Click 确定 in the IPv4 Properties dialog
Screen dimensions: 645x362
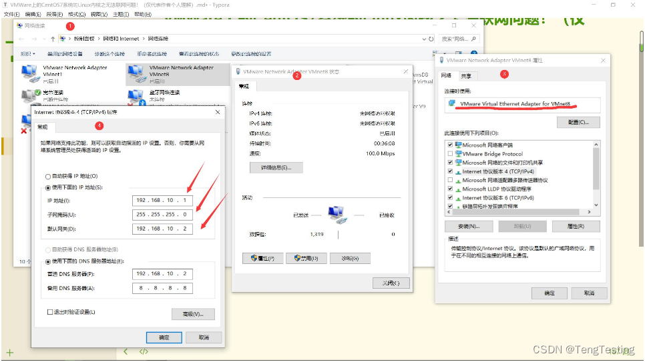tap(164, 337)
